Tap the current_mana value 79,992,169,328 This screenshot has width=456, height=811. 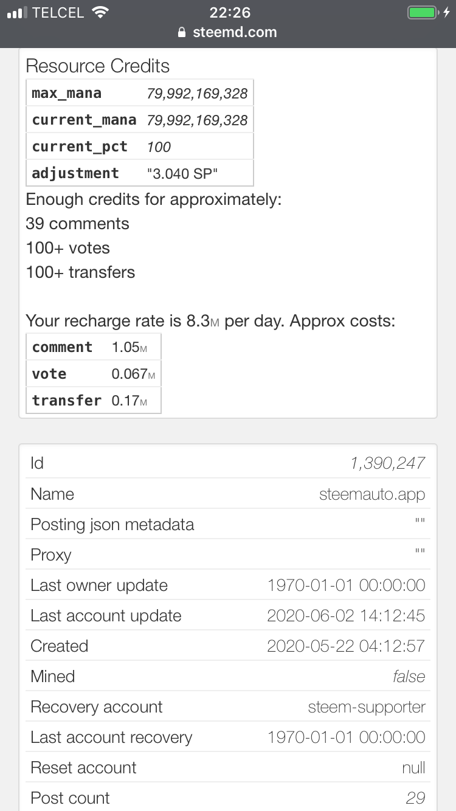point(197,120)
